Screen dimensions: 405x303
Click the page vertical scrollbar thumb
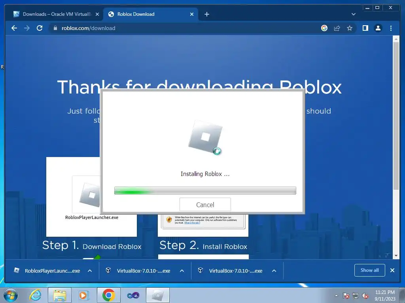click(396, 116)
